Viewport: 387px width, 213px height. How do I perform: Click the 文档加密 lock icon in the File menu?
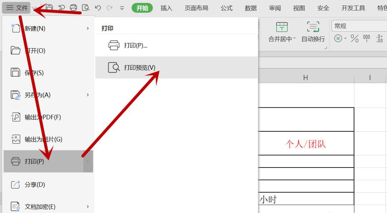pyautogui.click(x=16, y=207)
